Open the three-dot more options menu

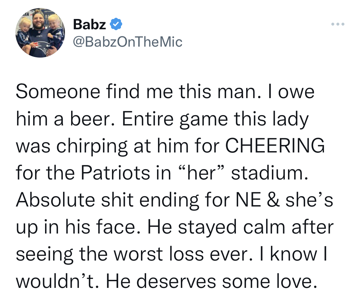[338, 24]
